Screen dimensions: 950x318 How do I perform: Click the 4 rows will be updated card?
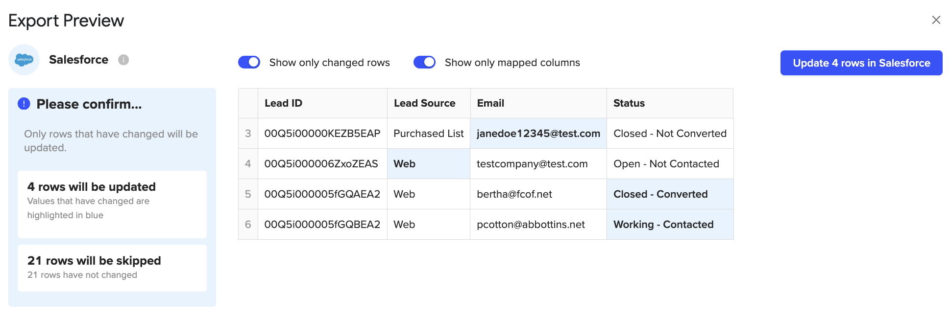click(112, 204)
